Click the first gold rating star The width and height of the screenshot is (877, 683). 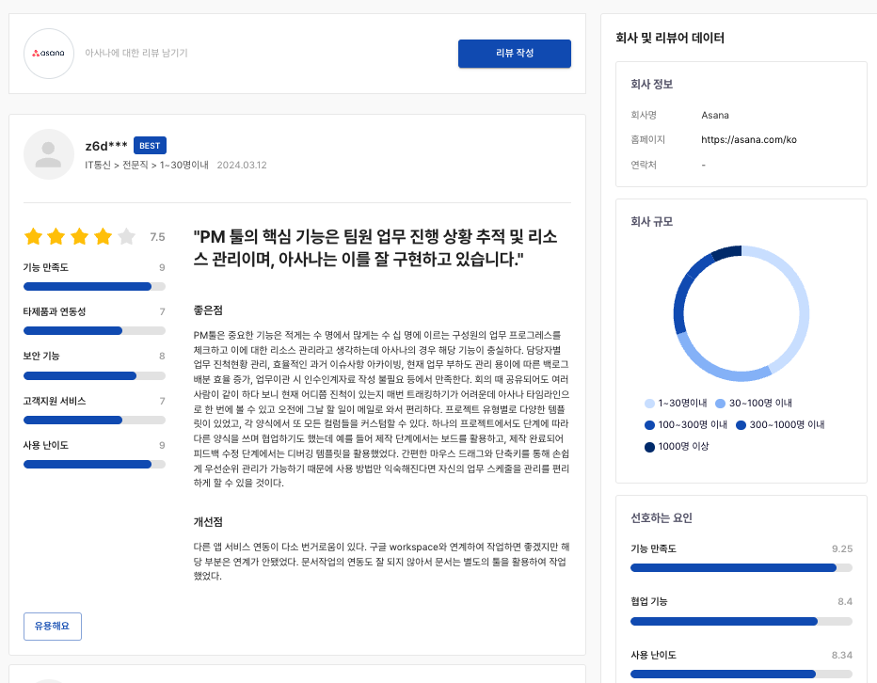point(34,236)
